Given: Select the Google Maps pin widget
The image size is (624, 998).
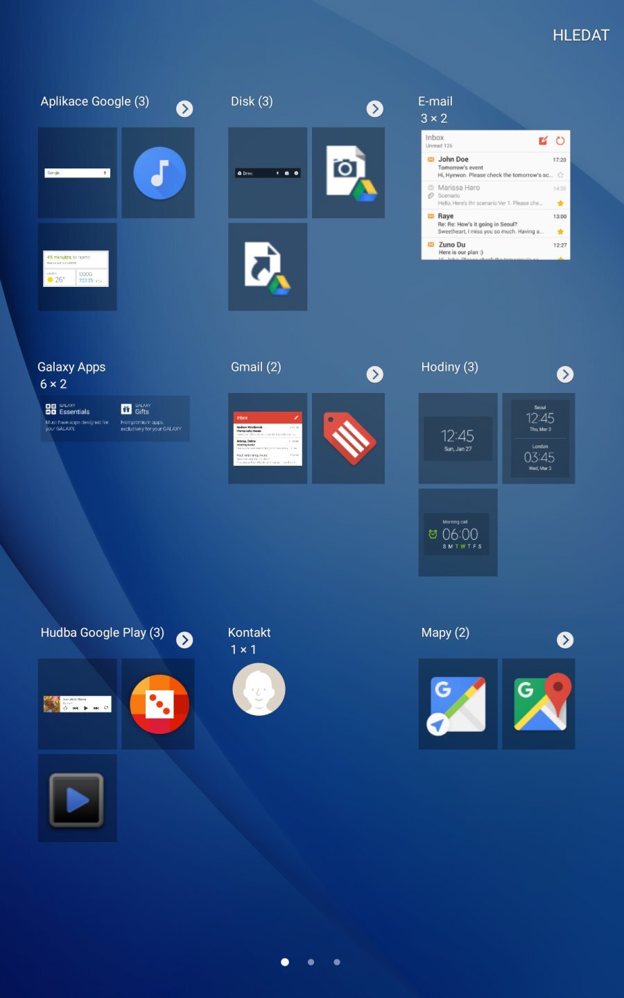Looking at the screenshot, I should [538, 703].
